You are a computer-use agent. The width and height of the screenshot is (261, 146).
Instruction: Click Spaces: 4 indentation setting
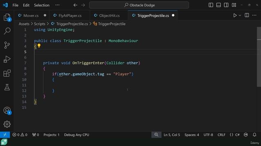192,135
